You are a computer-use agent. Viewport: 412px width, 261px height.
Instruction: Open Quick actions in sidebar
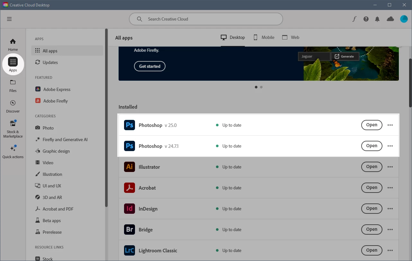click(x=13, y=152)
